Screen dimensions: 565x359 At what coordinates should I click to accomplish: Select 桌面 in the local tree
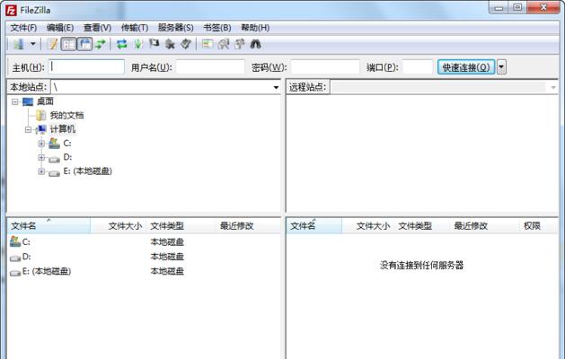[45, 101]
